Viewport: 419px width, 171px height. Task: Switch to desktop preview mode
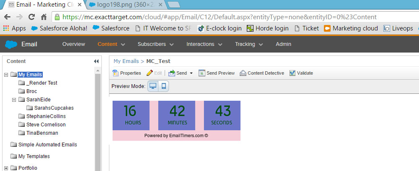click(153, 86)
